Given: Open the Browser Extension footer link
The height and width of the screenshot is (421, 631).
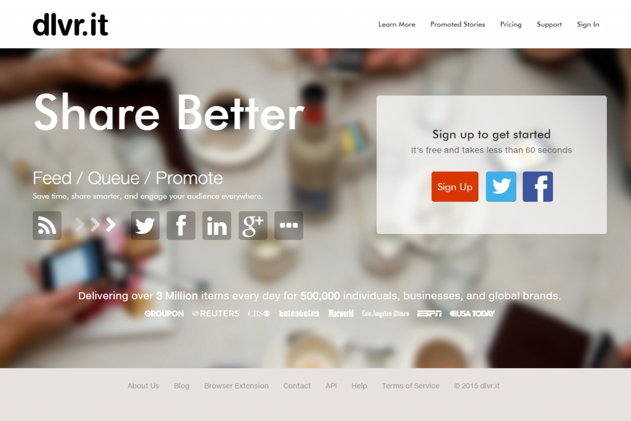Looking at the screenshot, I should coord(236,386).
